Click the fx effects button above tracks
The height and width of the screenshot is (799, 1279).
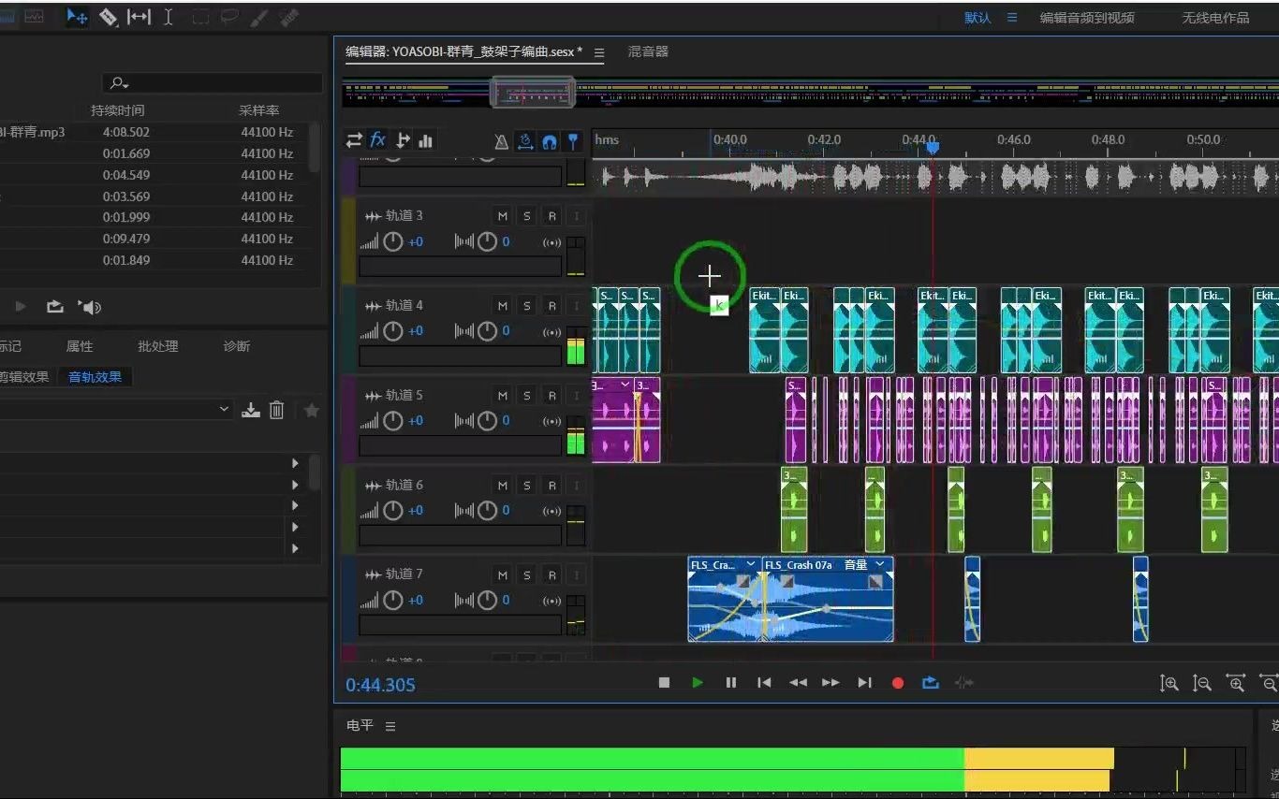tap(377, 140)
